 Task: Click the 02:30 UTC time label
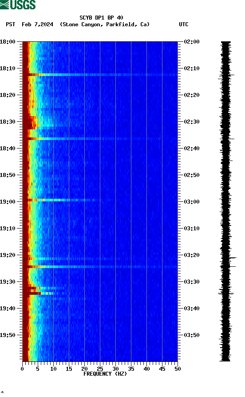coord(192,121)
